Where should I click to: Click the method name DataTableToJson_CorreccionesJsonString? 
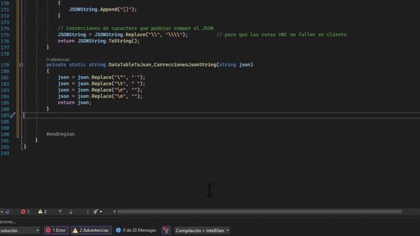[163, 65]
